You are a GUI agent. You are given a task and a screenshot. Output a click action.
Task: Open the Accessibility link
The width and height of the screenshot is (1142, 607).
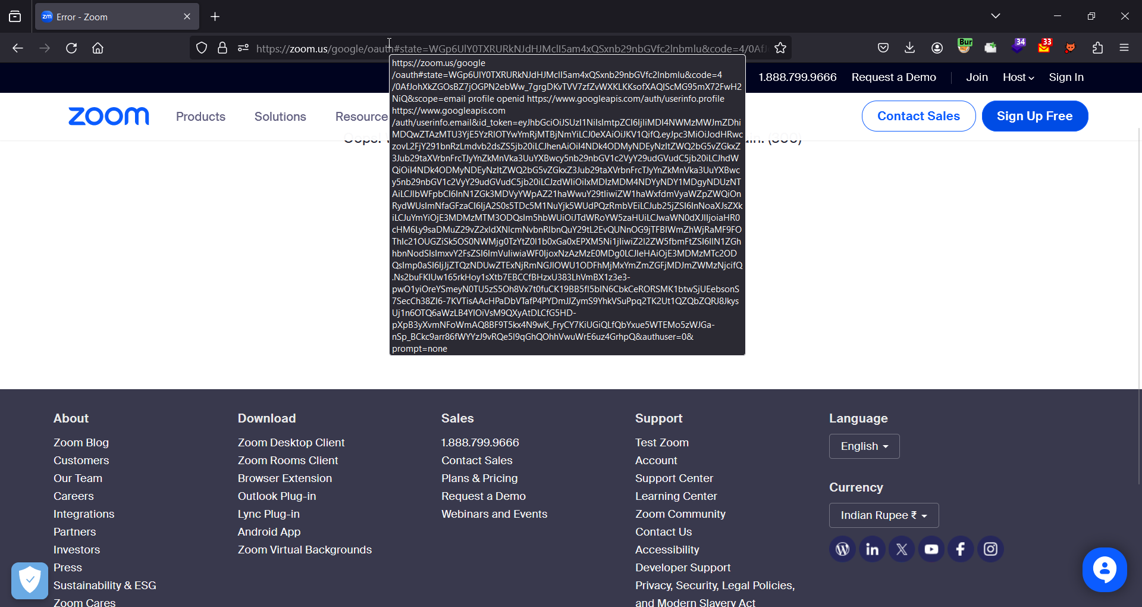click(667, 550)
